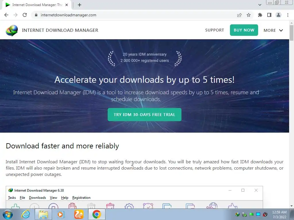Open File menu in IDM screenshot
The image size is (294, 220).
[x=22, y=198]
